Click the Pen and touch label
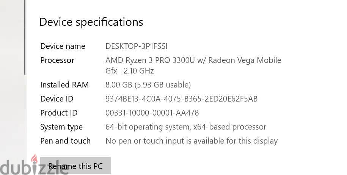 click(x=65, y=141)
